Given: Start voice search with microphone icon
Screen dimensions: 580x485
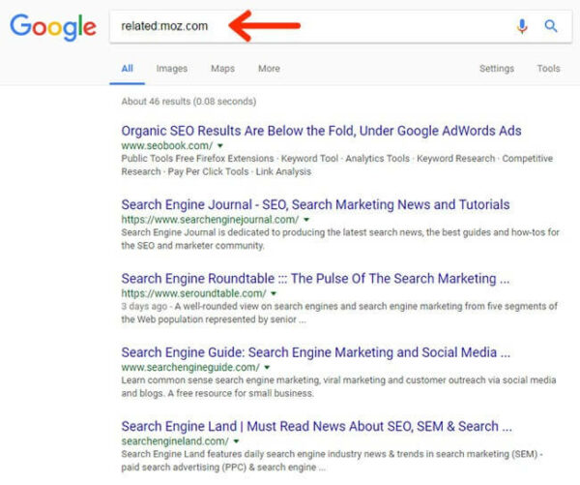Looking at the screenshot, I should pos(522,26).
